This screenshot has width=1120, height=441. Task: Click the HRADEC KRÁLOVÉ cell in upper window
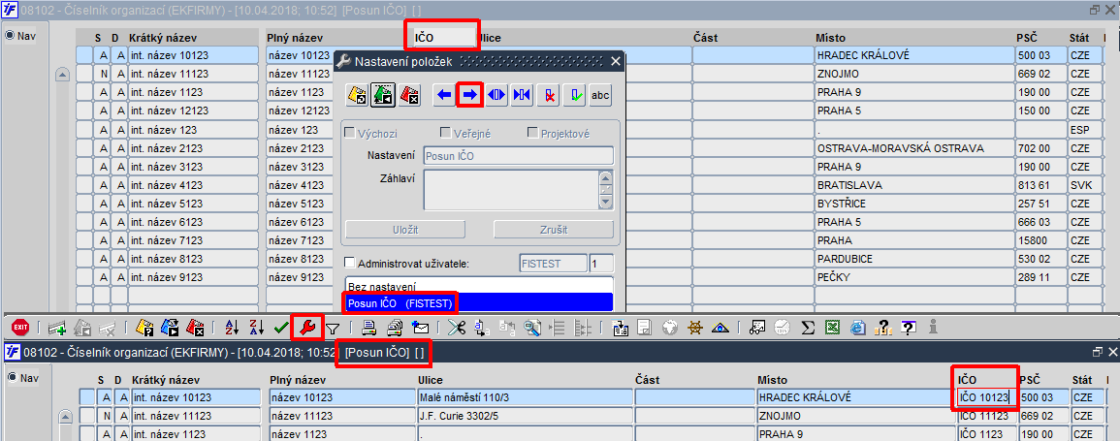914,55
